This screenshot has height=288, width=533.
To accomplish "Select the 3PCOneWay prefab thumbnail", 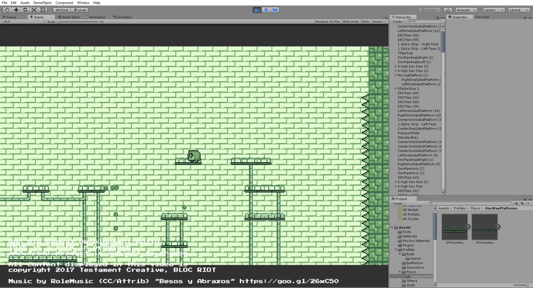I will click(484, 227).
